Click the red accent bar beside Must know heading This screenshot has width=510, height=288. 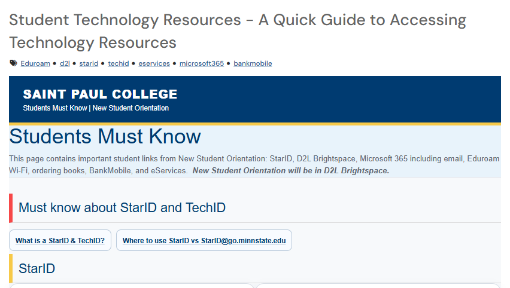(11, 208)
